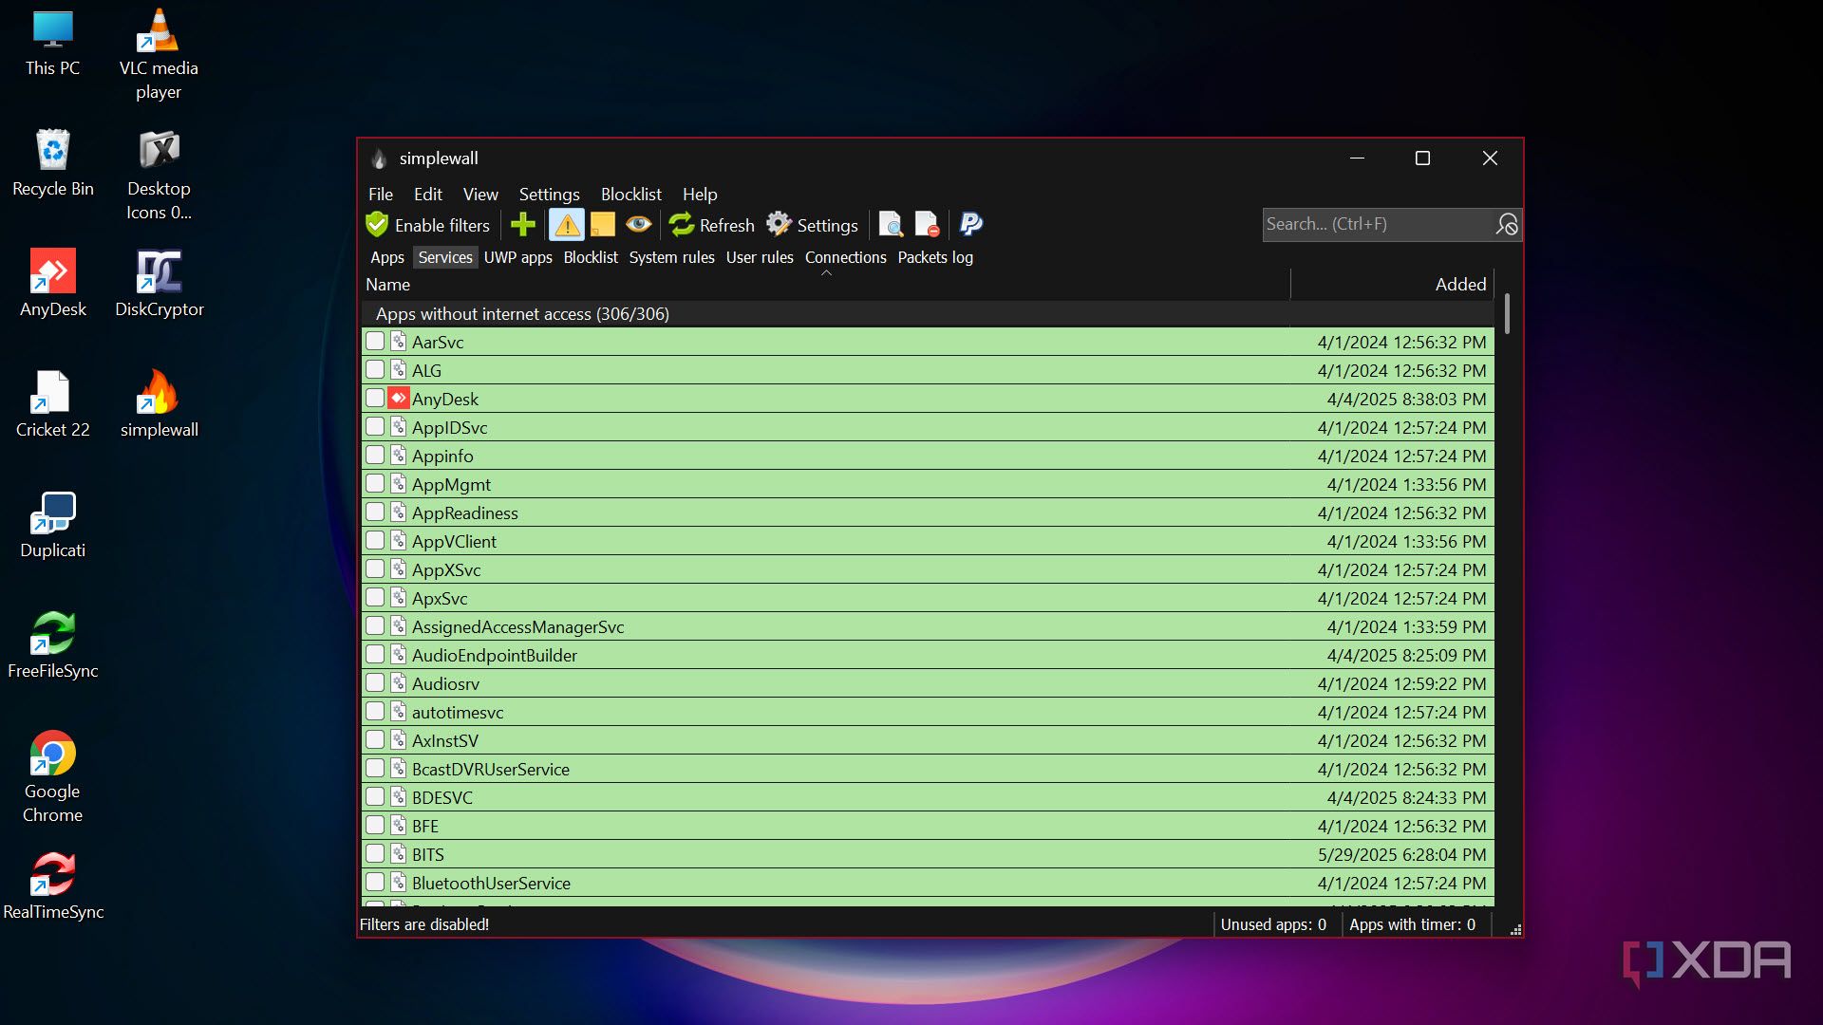Check the BFE service checkbox

pos(375,825)
